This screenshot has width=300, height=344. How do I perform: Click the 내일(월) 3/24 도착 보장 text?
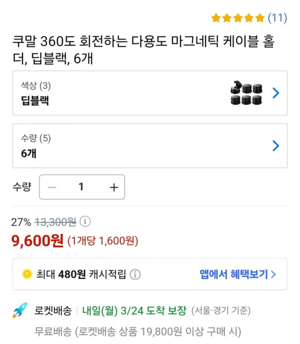134,310
